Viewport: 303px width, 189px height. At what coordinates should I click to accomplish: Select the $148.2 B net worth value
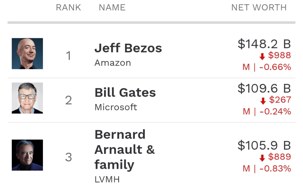[x=264, y=44]
